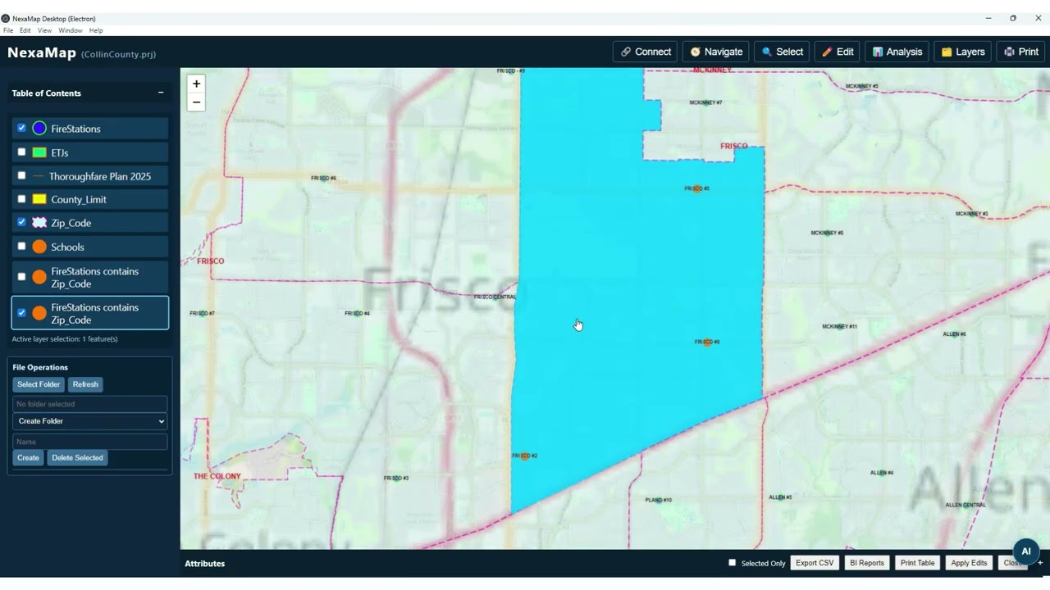Image resolution: width=1050 pixels, height=590 pixels.
Task: Enable the Schools layer checkbox
Action: click(22, 246)
